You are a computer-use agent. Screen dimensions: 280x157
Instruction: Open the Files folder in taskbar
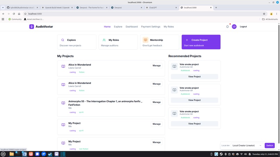[x=11, y=154]
